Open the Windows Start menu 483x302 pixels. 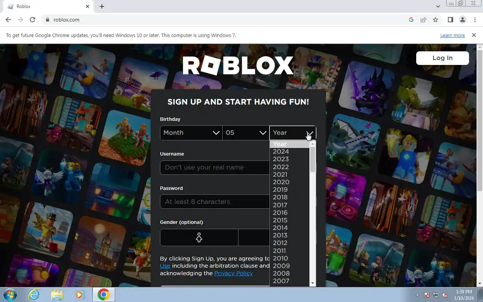pos(10,294)
